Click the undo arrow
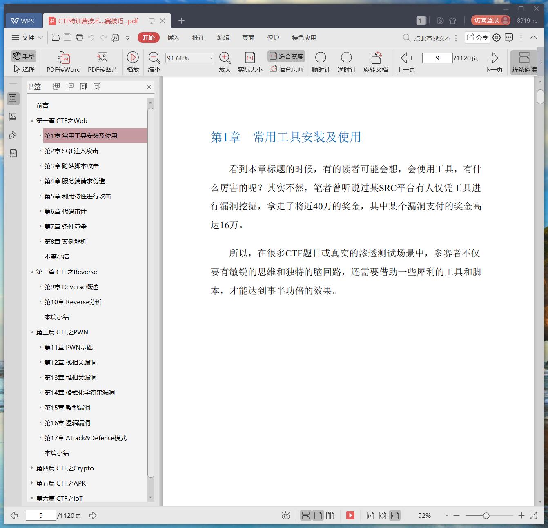This screenshot has height=528, width=548. [91, 38]
